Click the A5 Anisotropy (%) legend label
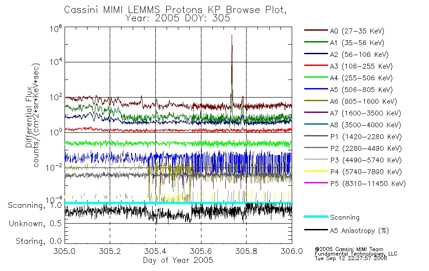429x271 pixels. [x=359, y=231]
